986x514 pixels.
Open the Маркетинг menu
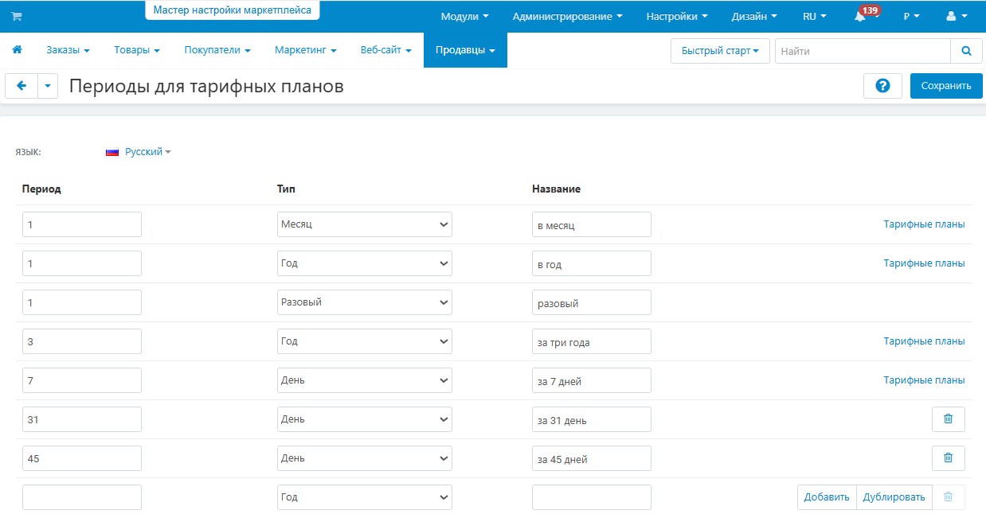pos(306,50)
